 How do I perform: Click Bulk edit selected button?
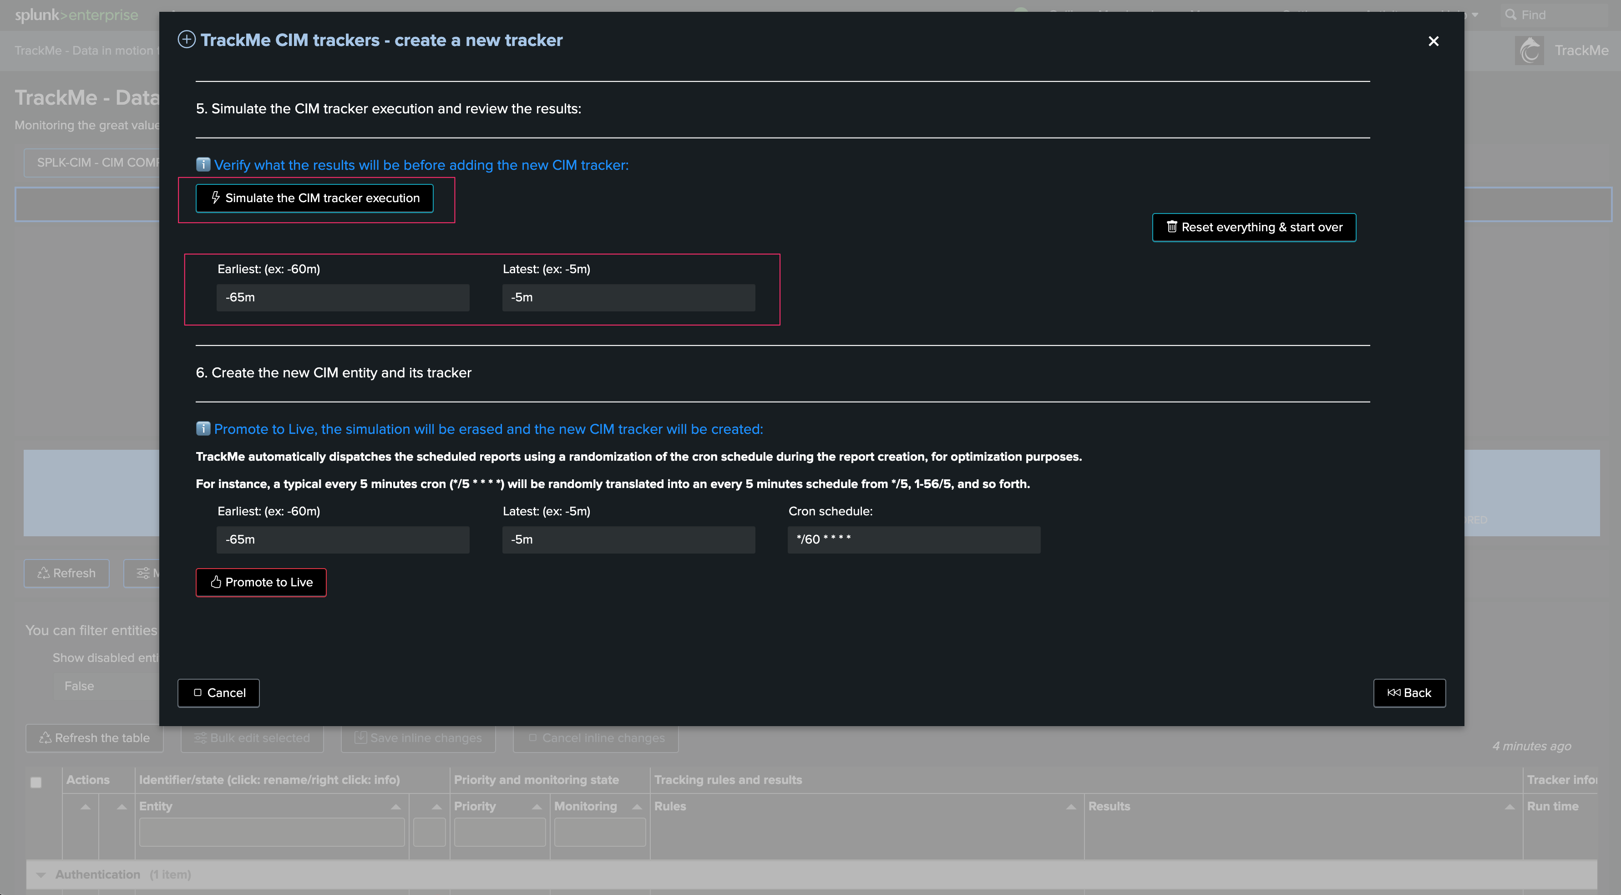(252, 737)
